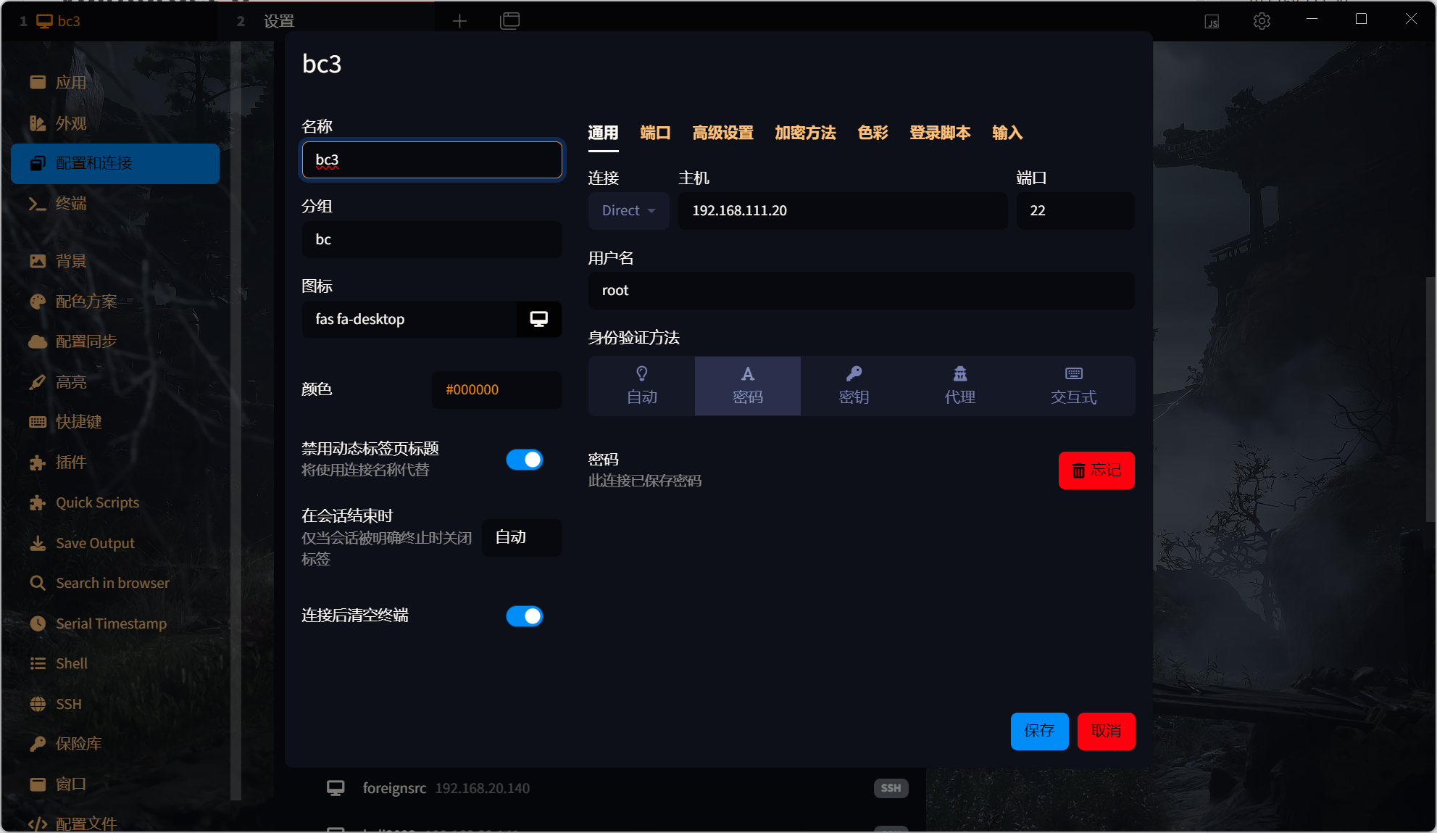This screenshot has width=1437, height=833.
Task: Click the 忘记 forget password button
Action: [x=1096, y=470]
